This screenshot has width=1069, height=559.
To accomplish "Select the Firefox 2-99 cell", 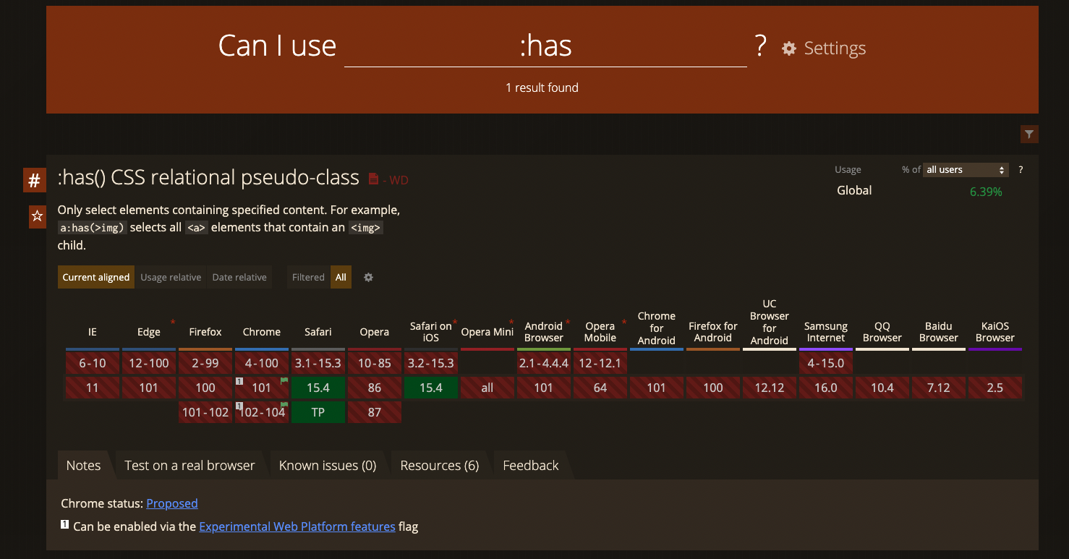I will [x=205, y=363].
